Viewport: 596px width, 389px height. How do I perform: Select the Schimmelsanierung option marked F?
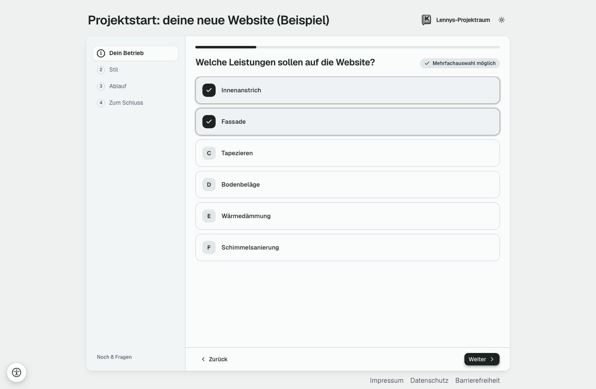348,247
